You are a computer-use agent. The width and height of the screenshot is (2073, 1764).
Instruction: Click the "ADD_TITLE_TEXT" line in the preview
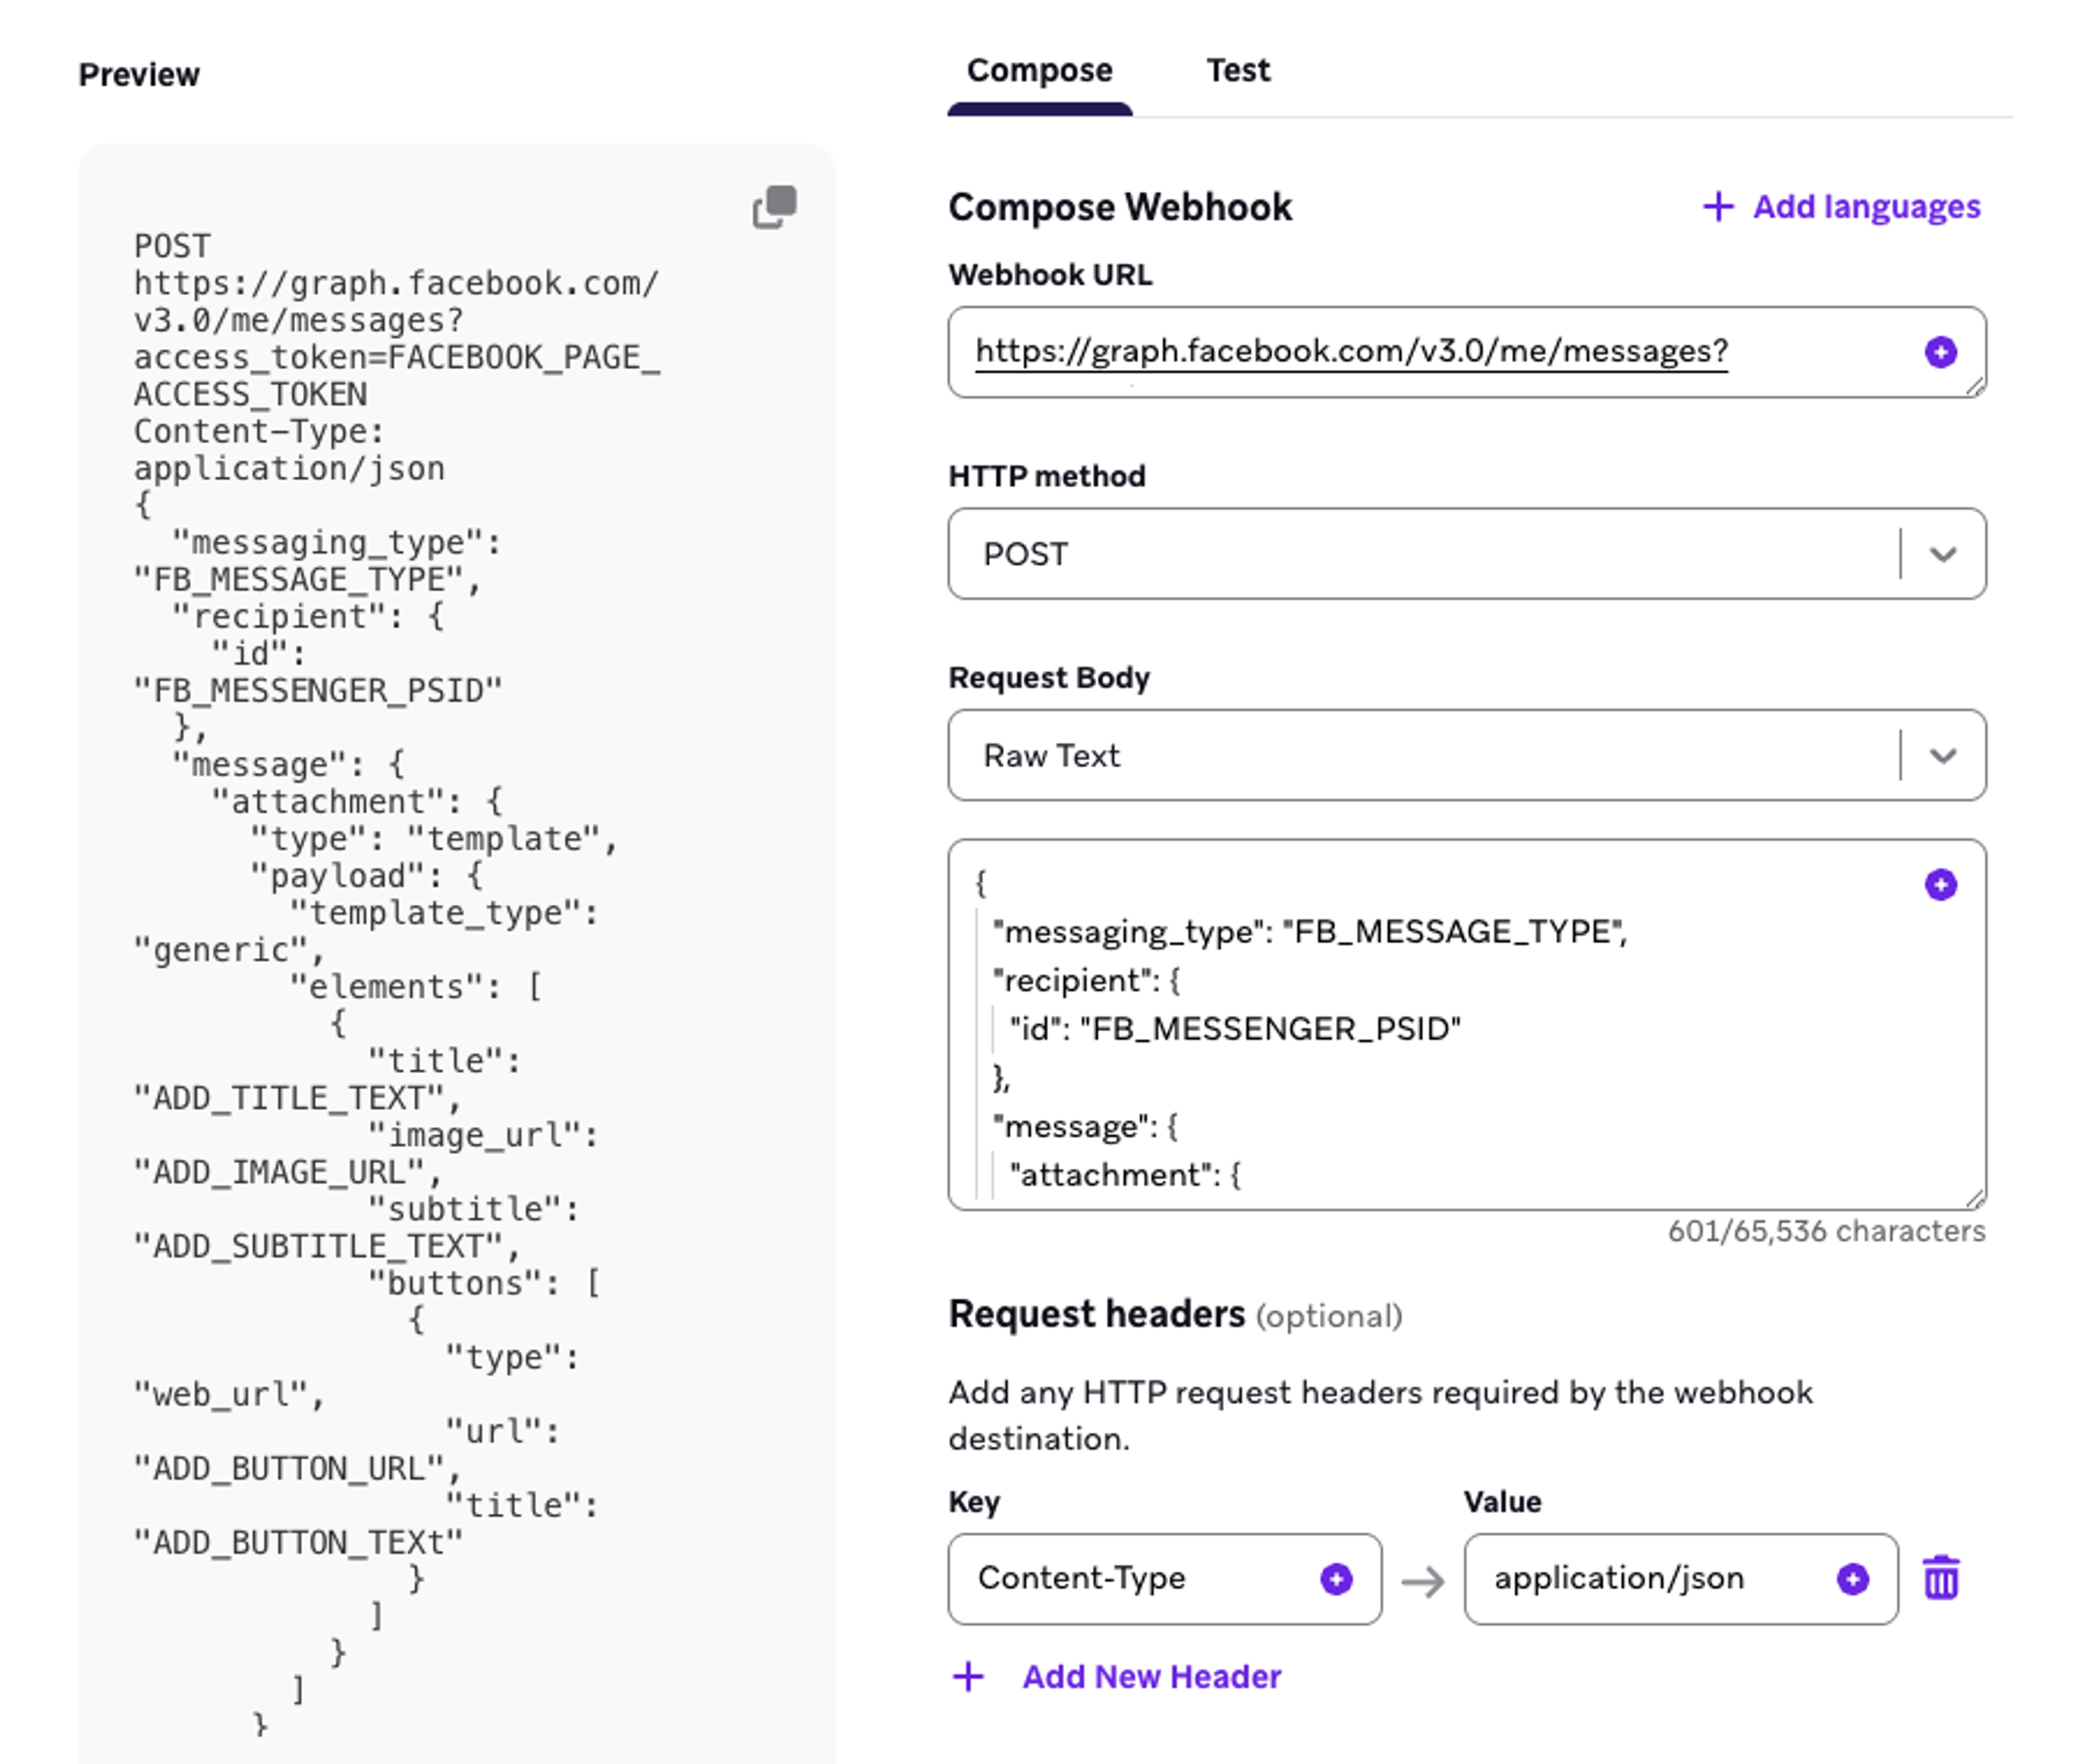pyautogui.click(x=297, y=1098)
